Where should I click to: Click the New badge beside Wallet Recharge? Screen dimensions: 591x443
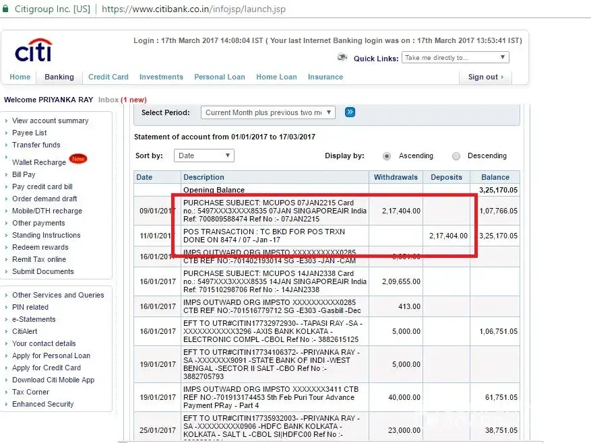pos(78,160)
